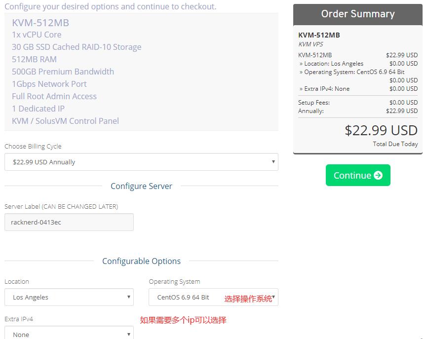
Task: Click the arrow icon inside Continue button
Action: point(378,175)
